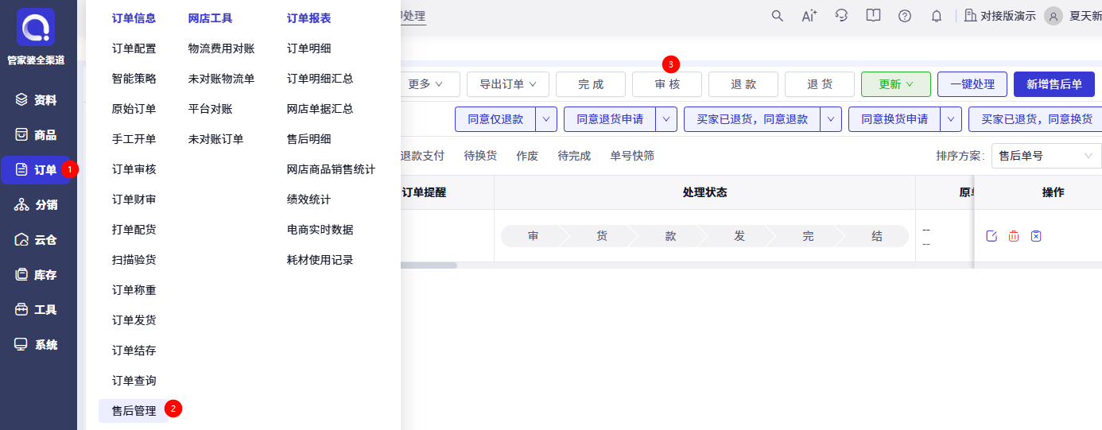Select 智能策略 menu entry
This screenshot has width=1102, height=430.
[x=134, y=79]
